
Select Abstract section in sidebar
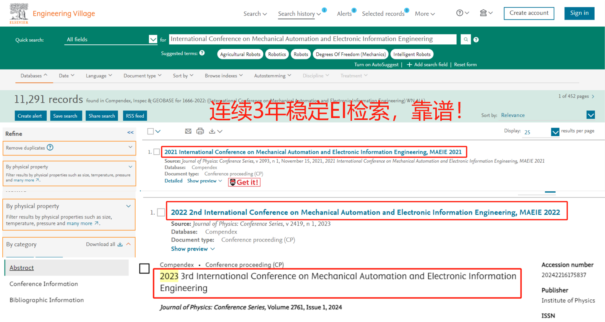pyautogui.click(x=67, y=268)
